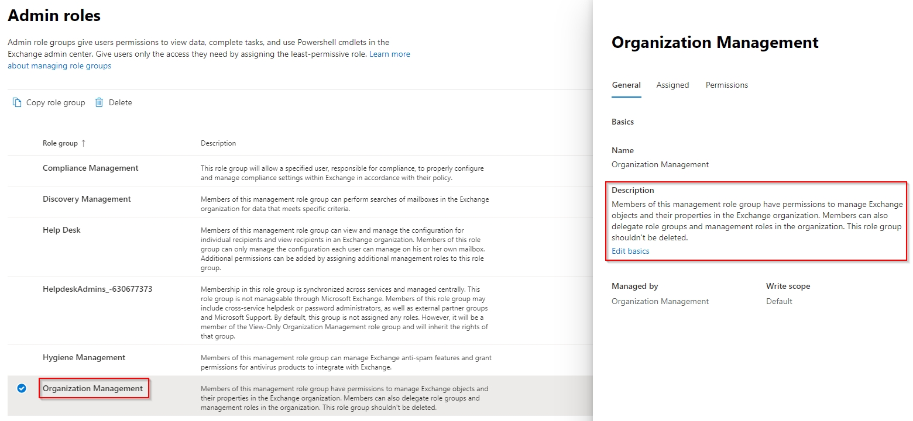Switch to the Assigned tab

tap(672, 85)
